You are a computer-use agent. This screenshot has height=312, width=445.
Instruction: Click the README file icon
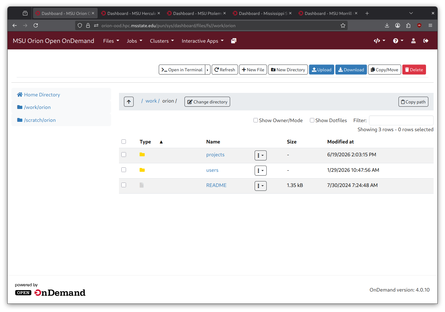(142, 185)
